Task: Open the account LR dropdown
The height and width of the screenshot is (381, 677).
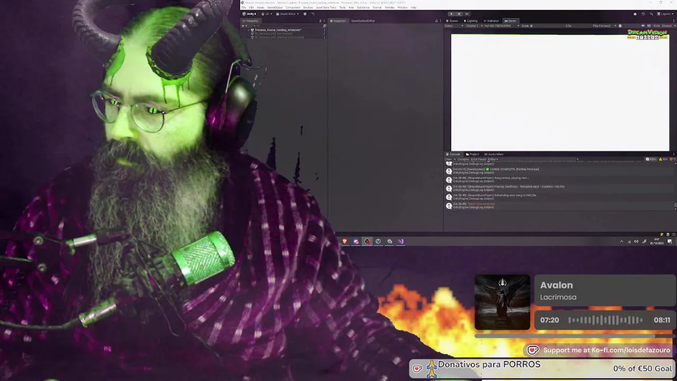Action: point(268,14)
